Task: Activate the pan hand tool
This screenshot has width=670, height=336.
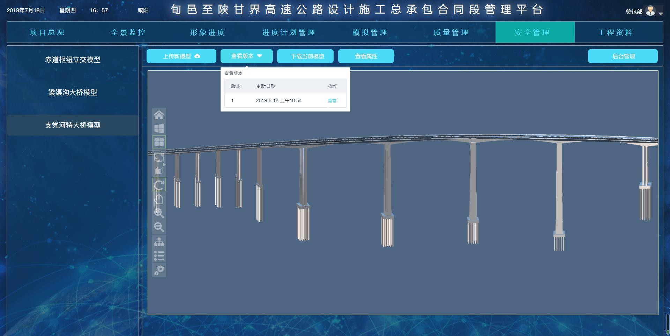Action: pyautogui.click(x=159, y=199)
